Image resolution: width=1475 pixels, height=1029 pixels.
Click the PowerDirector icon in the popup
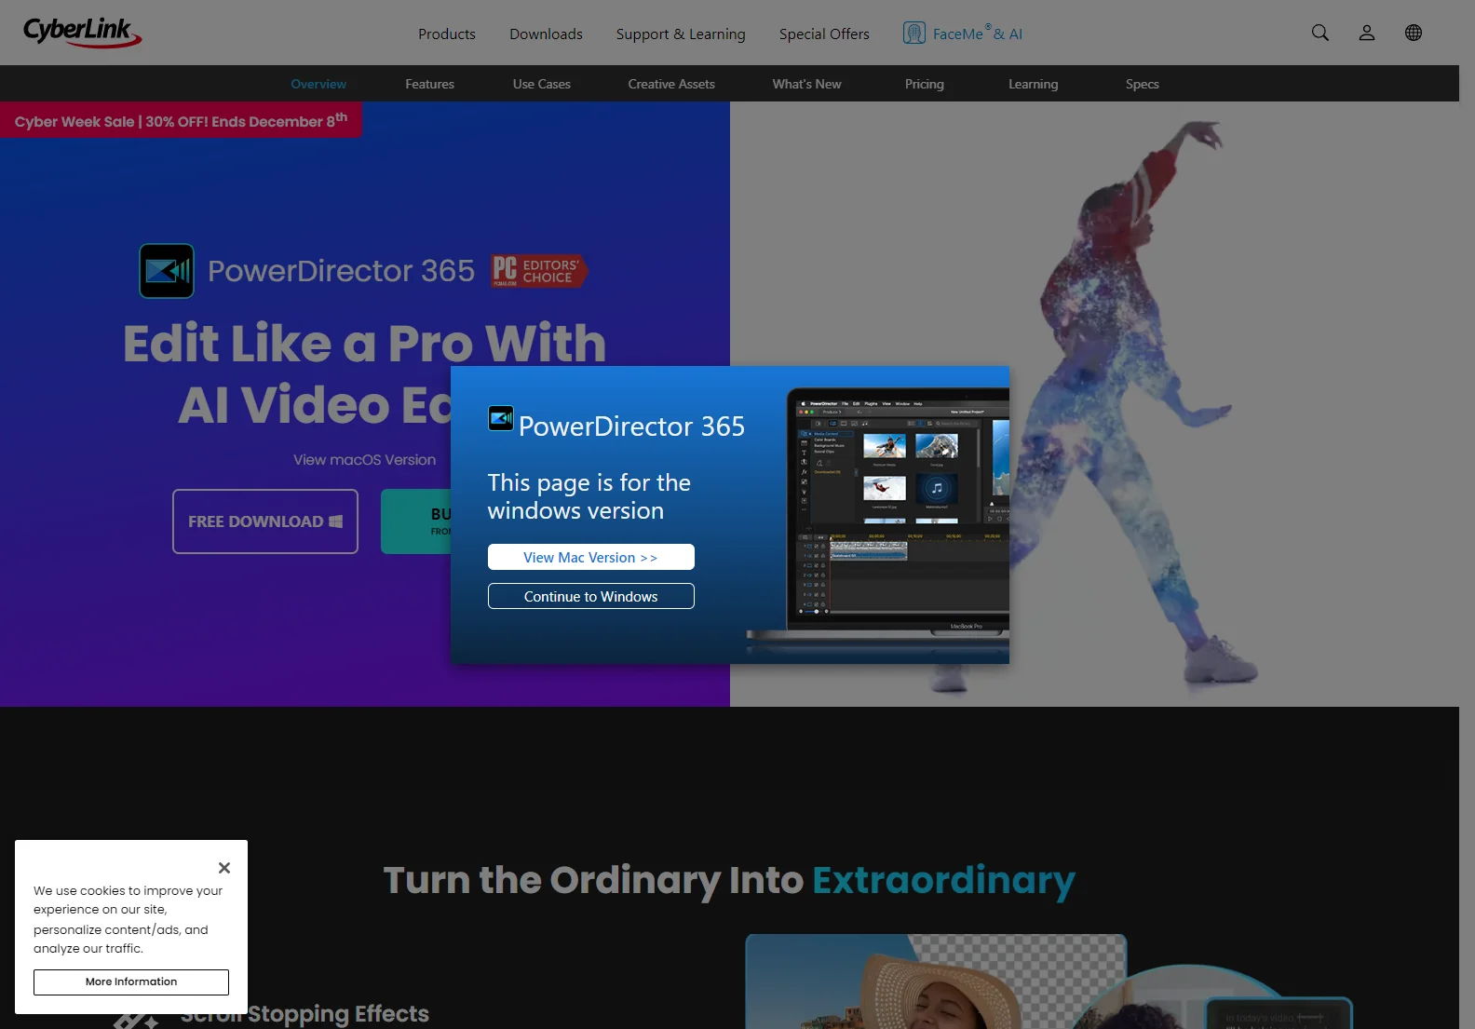[501, 418]
